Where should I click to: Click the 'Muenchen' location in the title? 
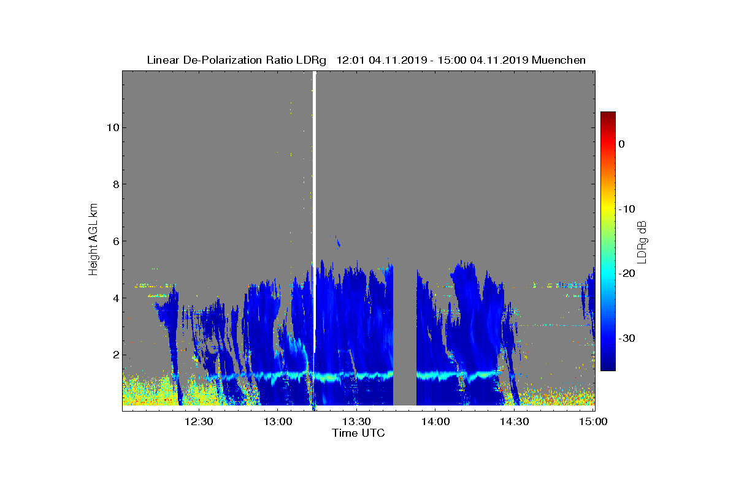pos(559,60)
